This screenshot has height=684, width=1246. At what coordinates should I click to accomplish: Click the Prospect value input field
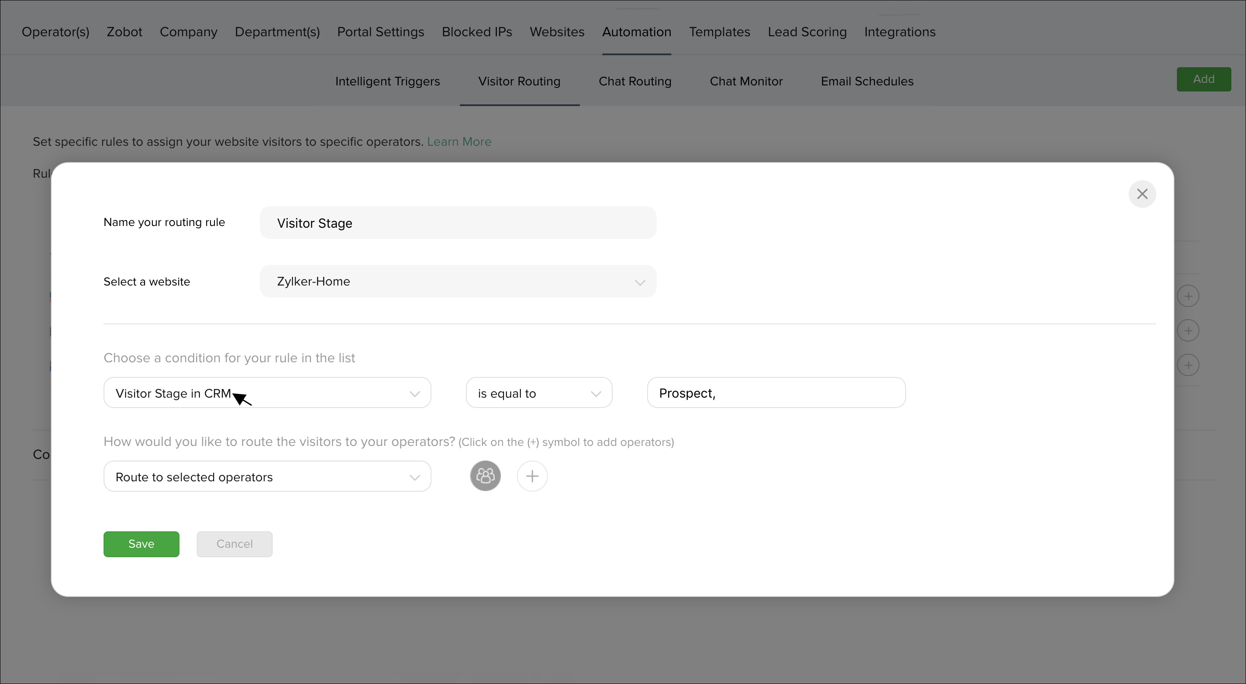pyautogui.click(x=776, y=392)
